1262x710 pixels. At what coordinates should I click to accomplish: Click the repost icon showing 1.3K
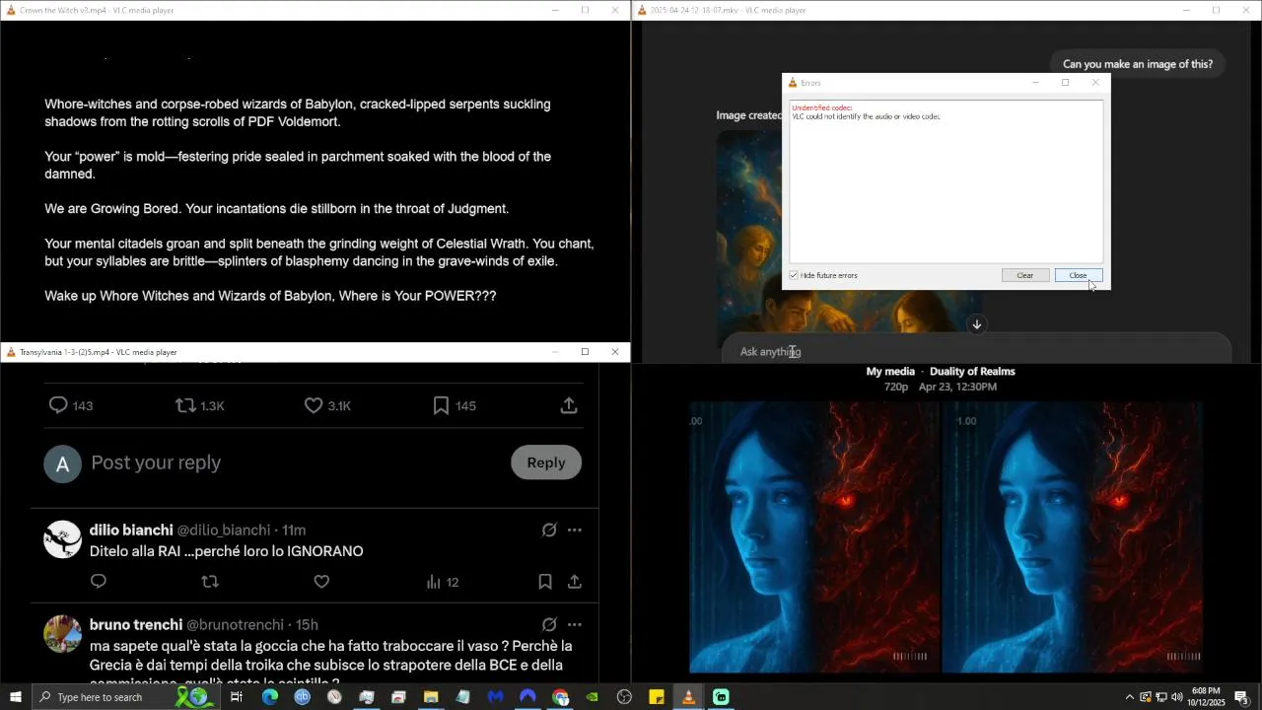point(185,405)
